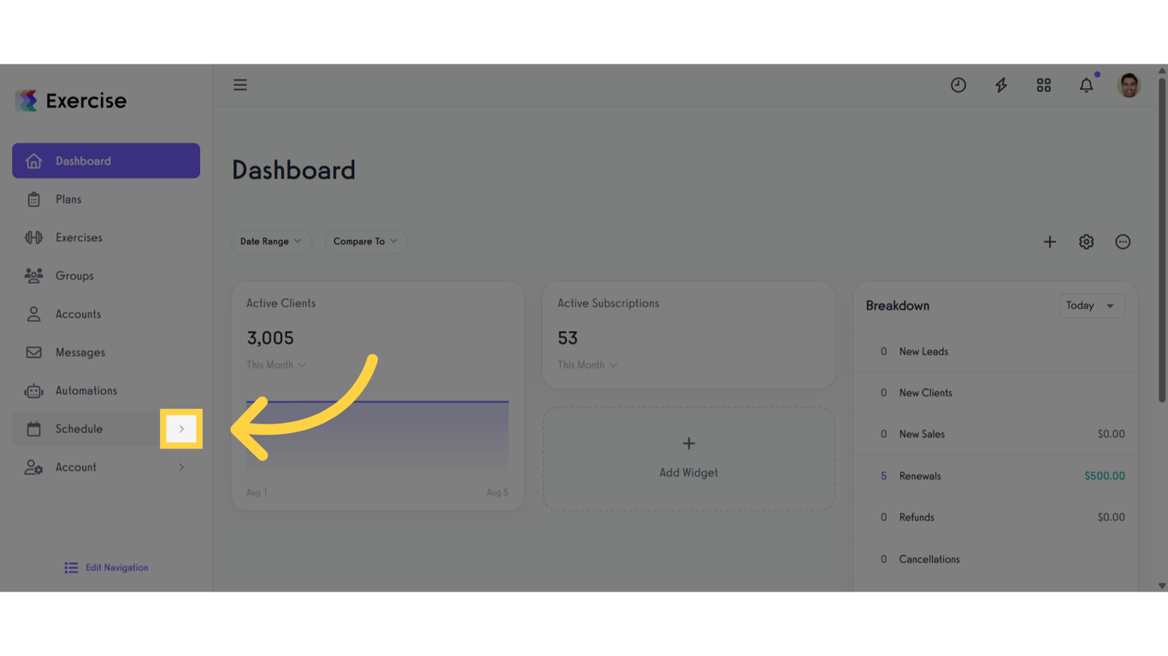This screenshot has height=656, width=1168.
Task: Open the clock history icon
Action: (958, 85)
